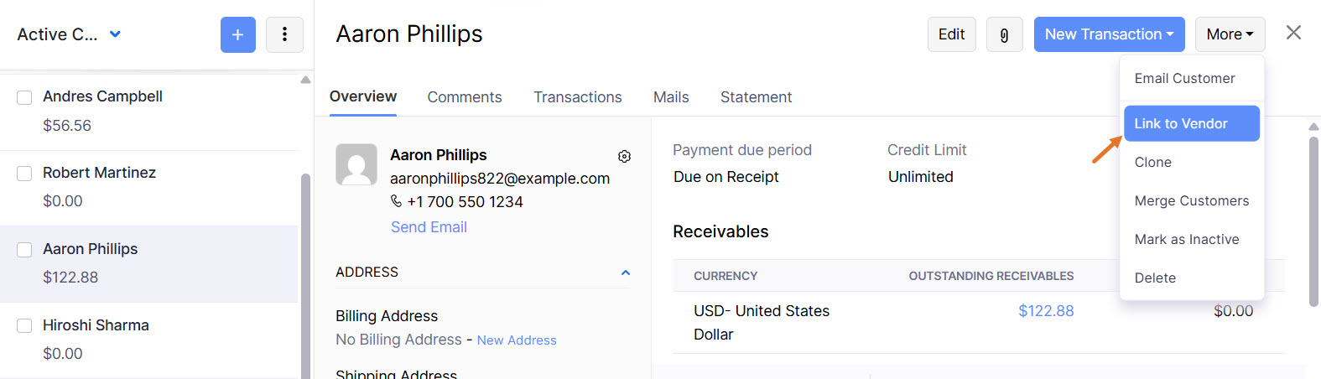Click the Send Email link
The width and height of the screenshot is (1321, 379).
click(x=429, y=227)
